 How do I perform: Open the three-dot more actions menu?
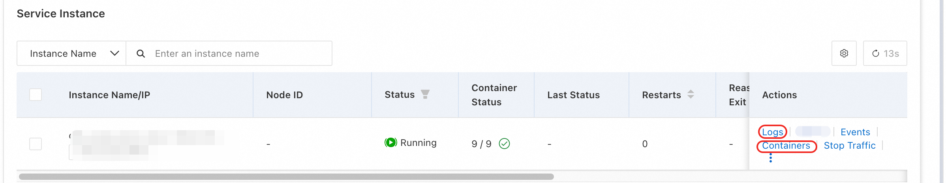[x=770, y=159]
